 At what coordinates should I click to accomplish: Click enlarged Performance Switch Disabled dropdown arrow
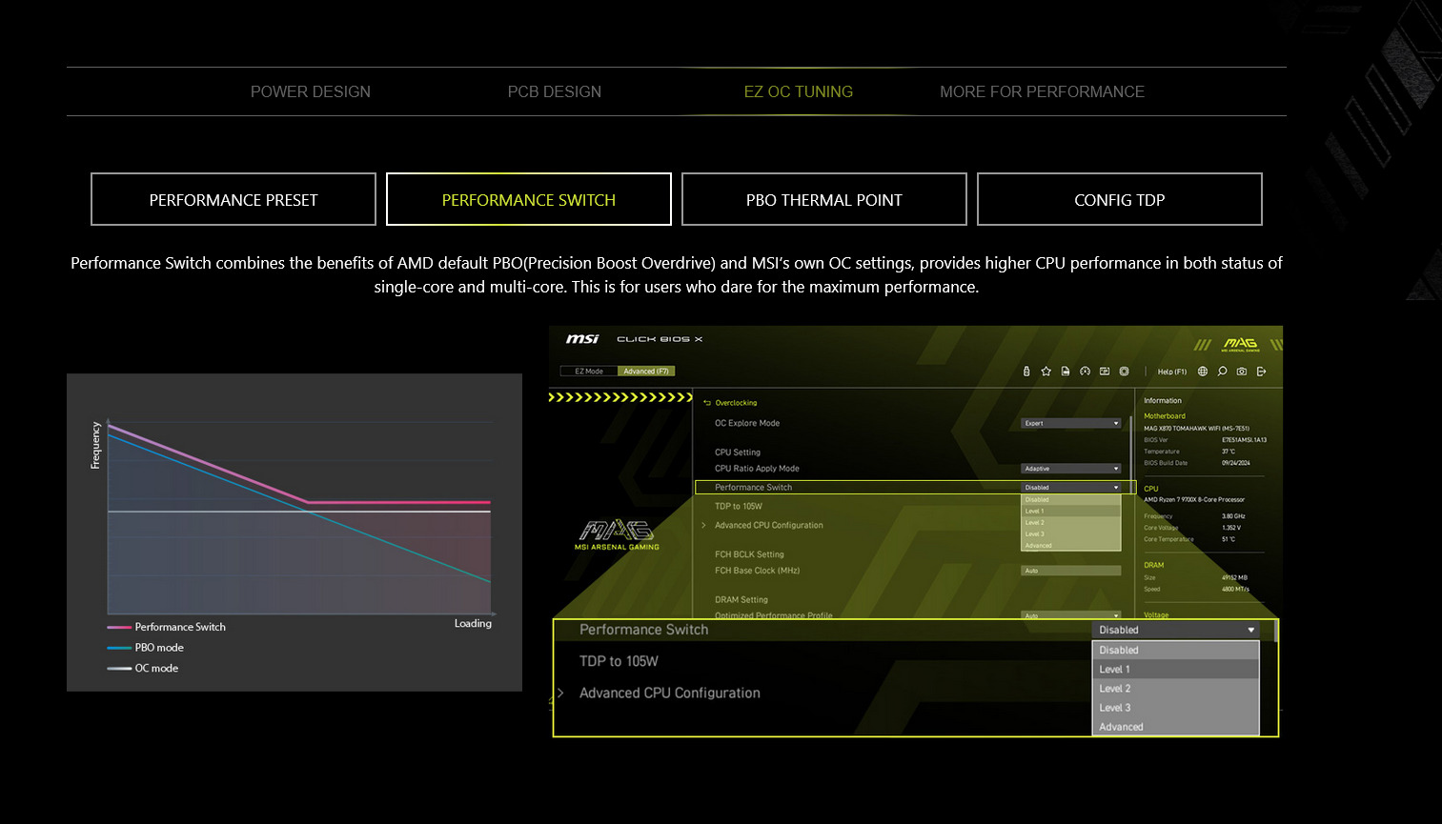(1251, 630)
